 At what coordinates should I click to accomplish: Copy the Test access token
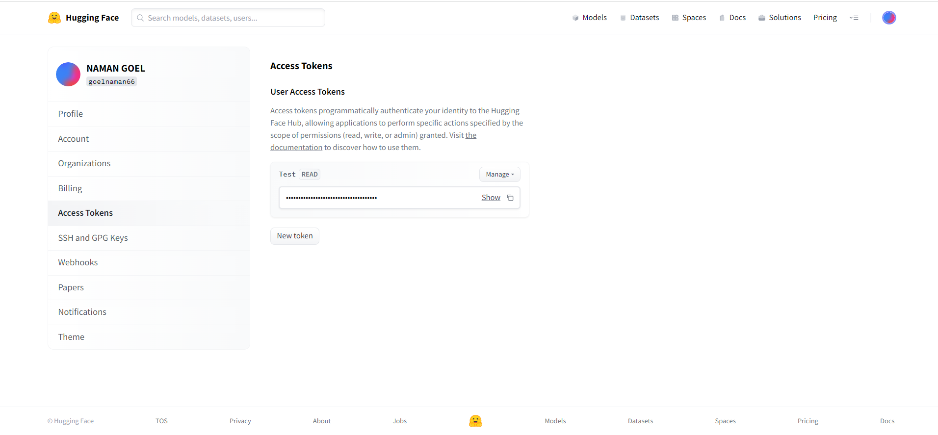[510, 198]
